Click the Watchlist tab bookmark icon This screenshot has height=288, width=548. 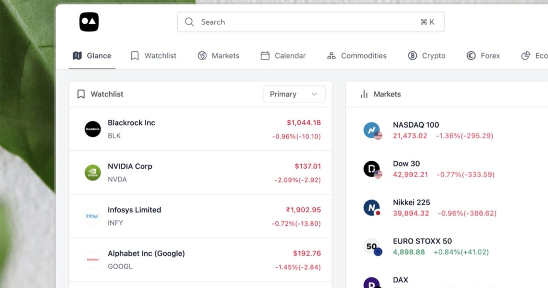coord(135,56)
